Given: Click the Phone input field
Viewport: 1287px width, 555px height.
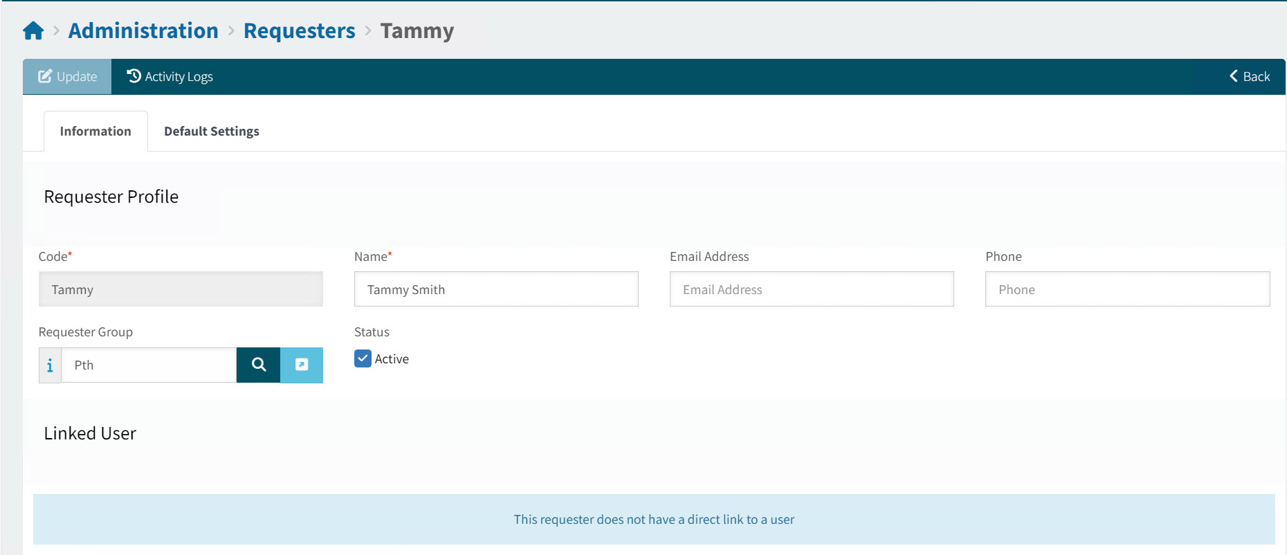Looking at the screenshot, I should pyautogui.click(x=1126, y=289).
